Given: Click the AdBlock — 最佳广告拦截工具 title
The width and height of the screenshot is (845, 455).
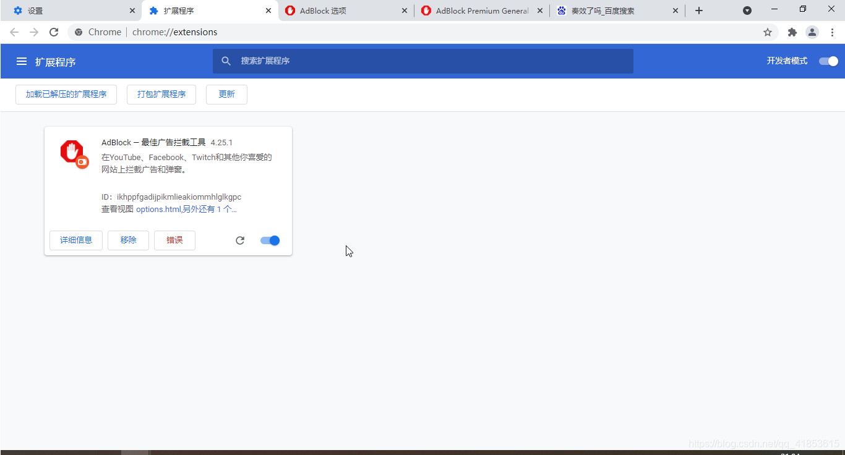Looking at the screenshot, I should click(153, 143).
